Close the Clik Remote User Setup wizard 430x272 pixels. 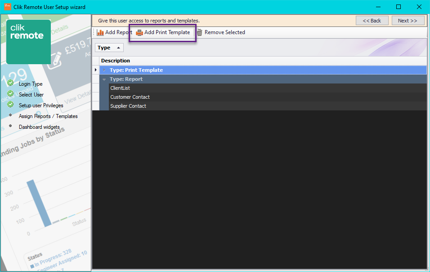coord(419,7)
